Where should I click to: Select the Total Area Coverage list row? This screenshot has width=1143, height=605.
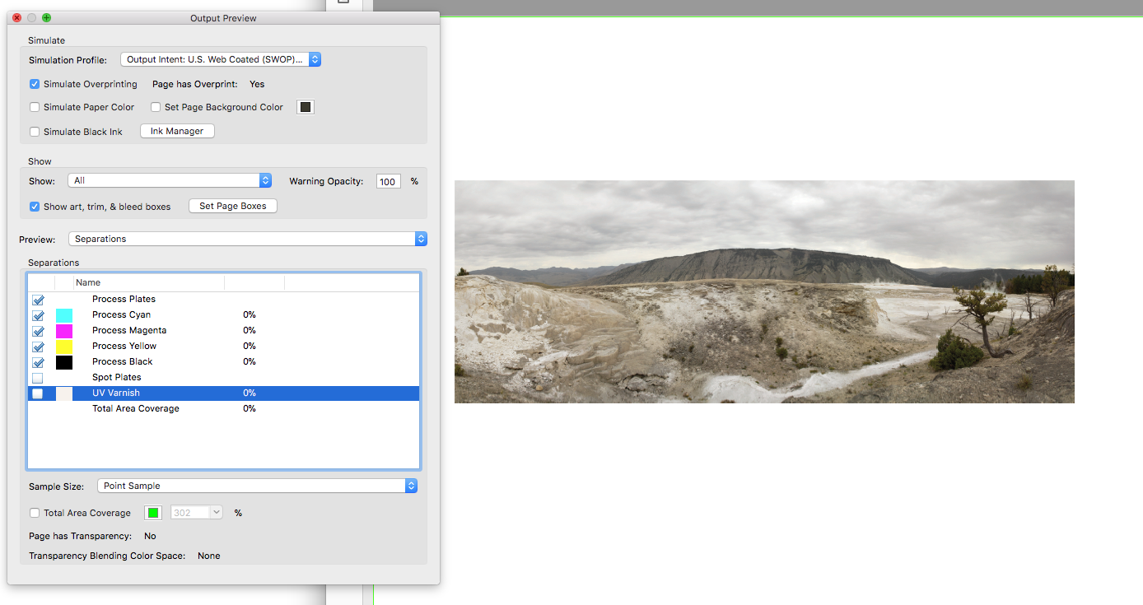tap(224, 409)
